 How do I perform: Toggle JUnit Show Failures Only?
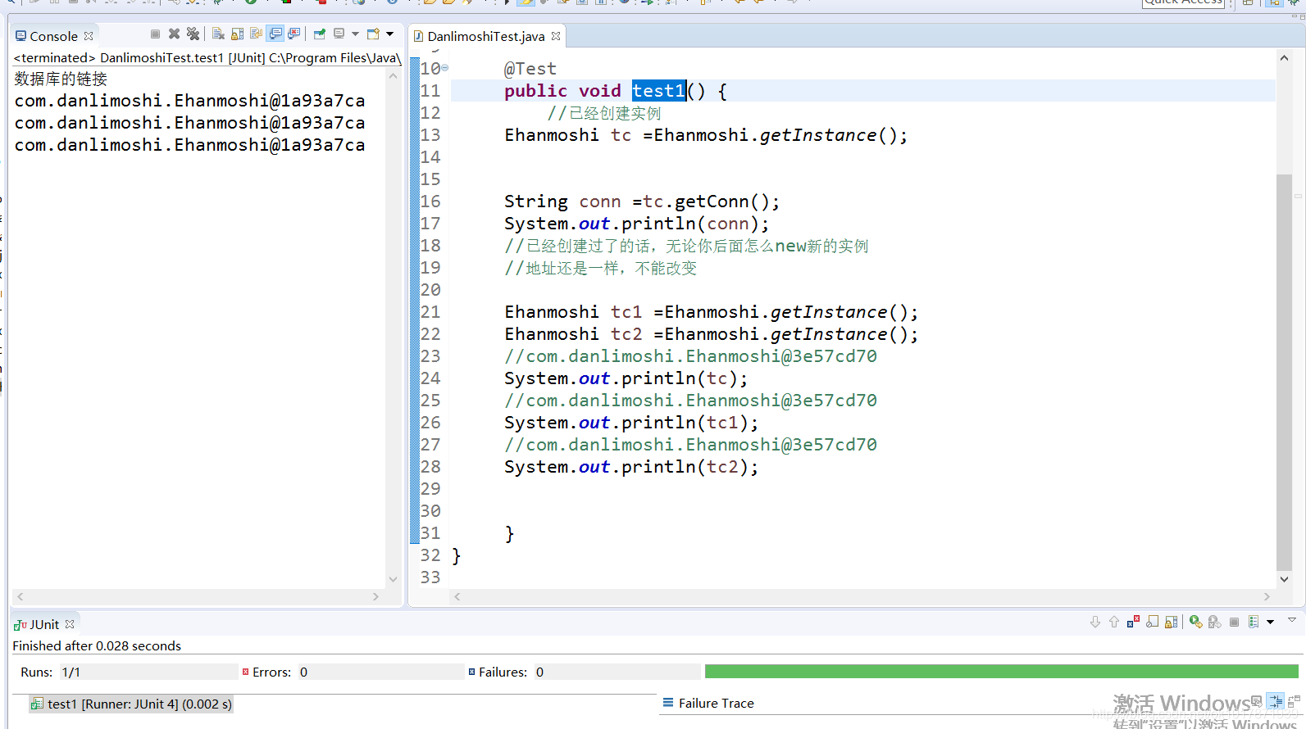pos(1133,622)
